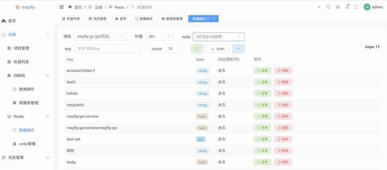This screenshot has width=387, height=170.
Task: Click the string type tag on rsa:public
Action: click(203, 105)
